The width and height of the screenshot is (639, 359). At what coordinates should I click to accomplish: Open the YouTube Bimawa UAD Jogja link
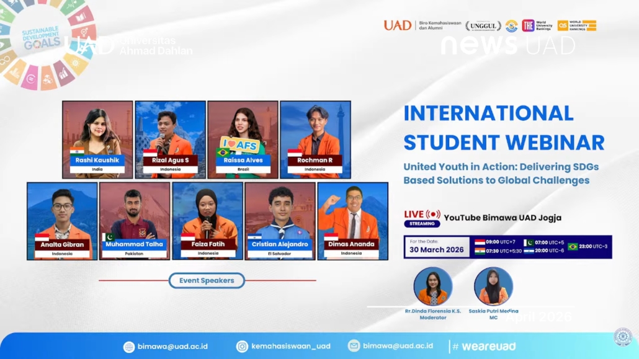(x=502, y=218)
